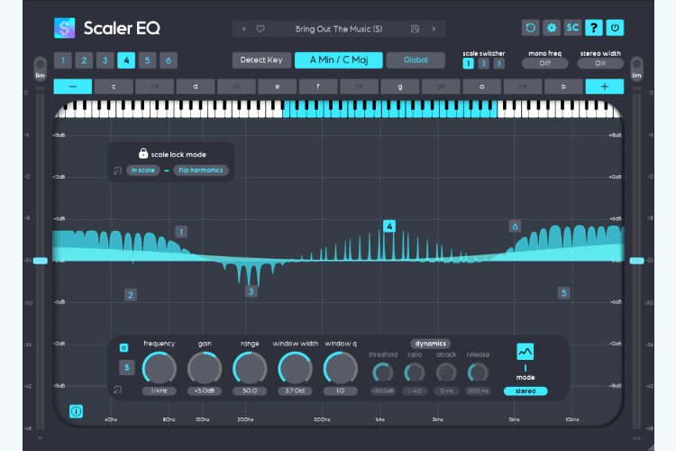Screen dimensions: 676x451
Task: Select band 6 tab
Action: 169,60
